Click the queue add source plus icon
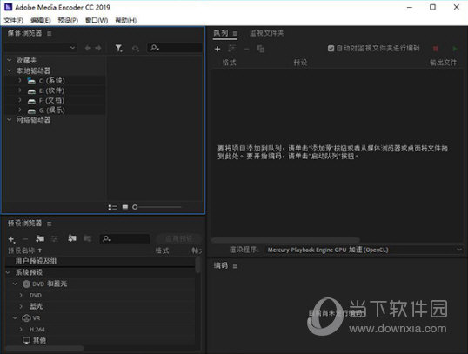The height and width of the screenshot is (354, 468). pyautogui.click(x=217, y=49)
